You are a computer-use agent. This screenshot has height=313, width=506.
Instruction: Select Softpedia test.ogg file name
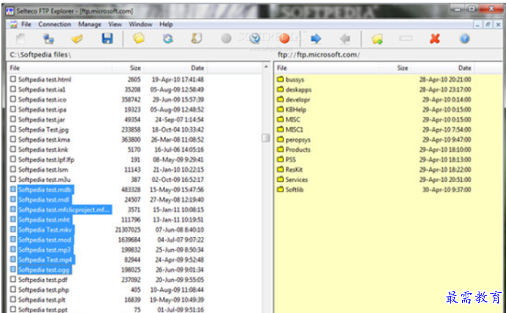pos(44,269)
